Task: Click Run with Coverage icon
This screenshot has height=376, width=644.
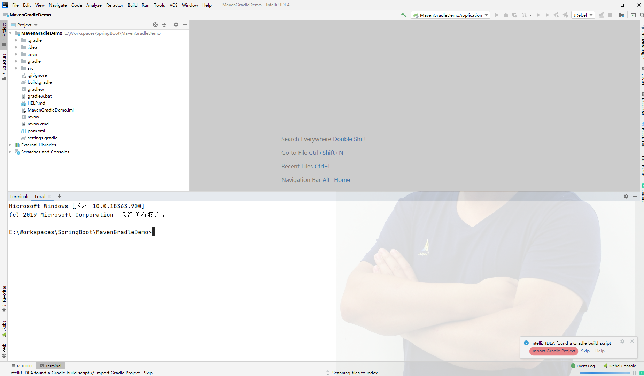Action: [x=514, y=15]
